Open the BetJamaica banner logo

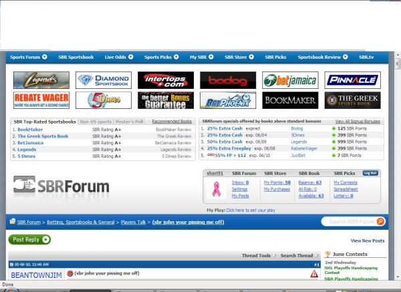click(x=290, y=80)
